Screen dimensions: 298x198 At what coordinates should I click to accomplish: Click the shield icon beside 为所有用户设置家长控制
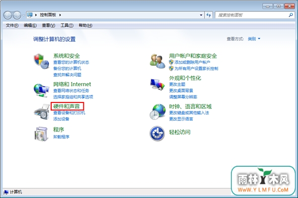tap(171, 68)
